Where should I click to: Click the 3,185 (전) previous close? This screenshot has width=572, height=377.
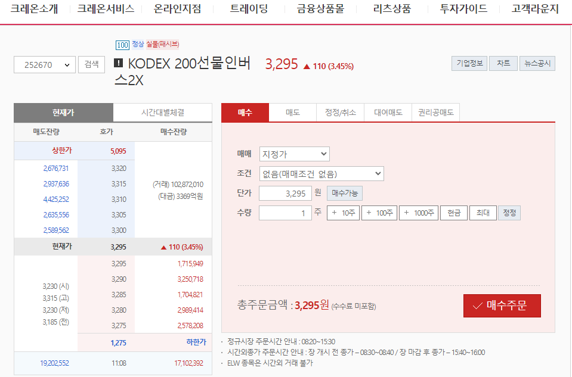tap(56, 322)
